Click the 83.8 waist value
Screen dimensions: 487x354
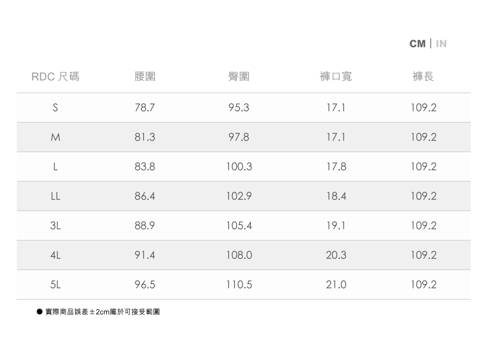coord(145,167)
